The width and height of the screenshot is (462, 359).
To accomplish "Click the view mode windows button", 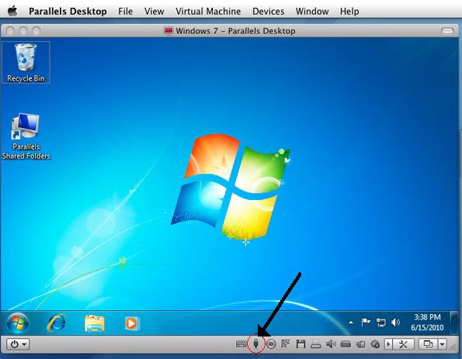I will pos(428,344).
